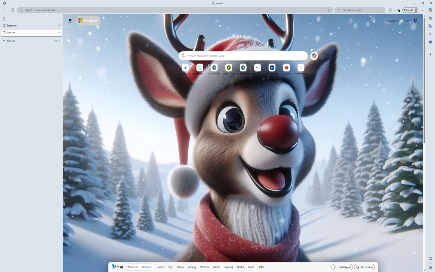
Task: Open Copilot icon beside the ellipsis menu
Action: coord(430,10)
